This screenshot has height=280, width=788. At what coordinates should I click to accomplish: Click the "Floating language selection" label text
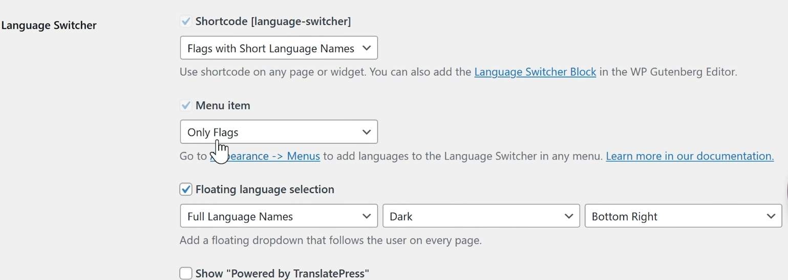coord(265,189)
